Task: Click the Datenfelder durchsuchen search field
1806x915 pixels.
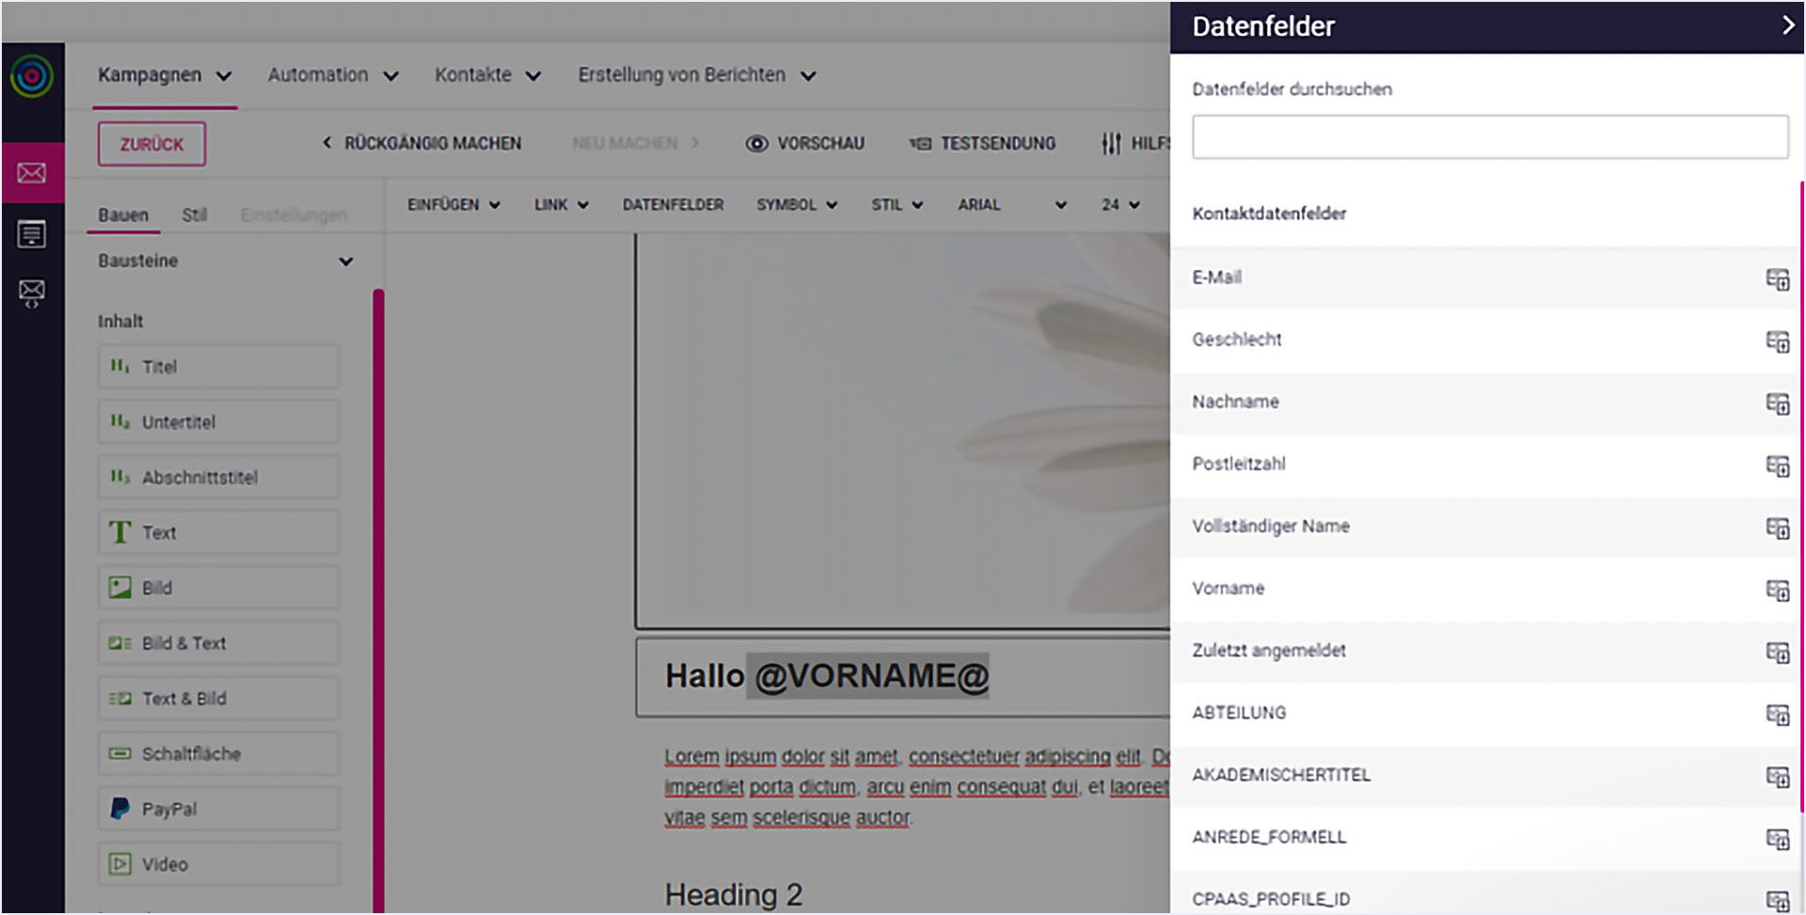Action: coord(1489,136)
